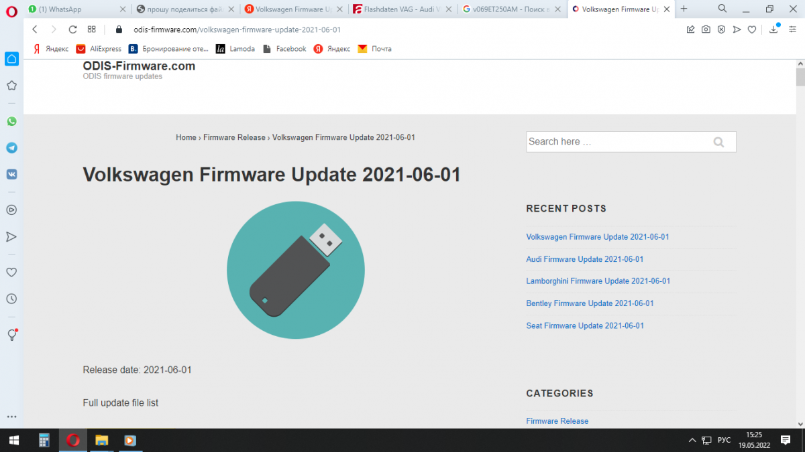Open the Windows notification center
The height and width of the screenshot is (452, 805).
[x=786, y=440]
